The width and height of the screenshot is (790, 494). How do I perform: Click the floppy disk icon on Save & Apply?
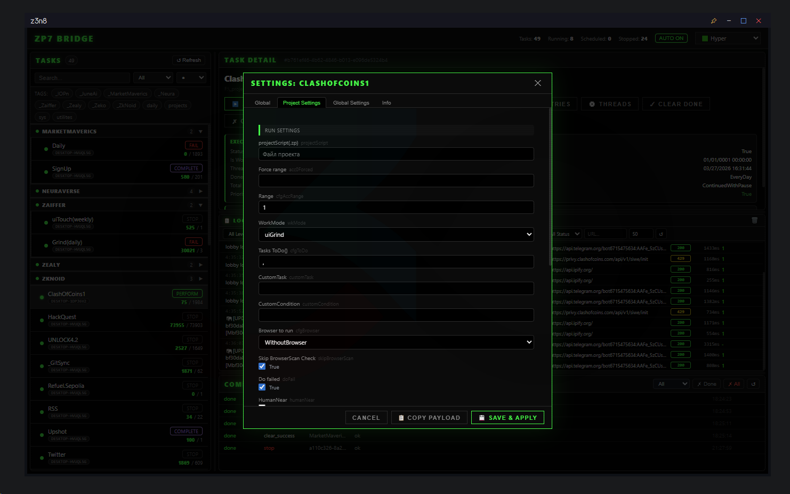tap(482, 418)
